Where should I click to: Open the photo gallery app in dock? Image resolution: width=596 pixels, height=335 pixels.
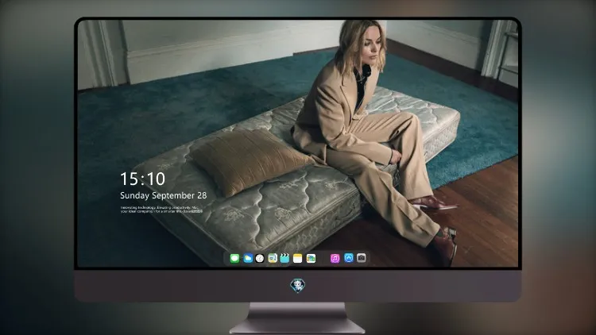pos(311,259)
